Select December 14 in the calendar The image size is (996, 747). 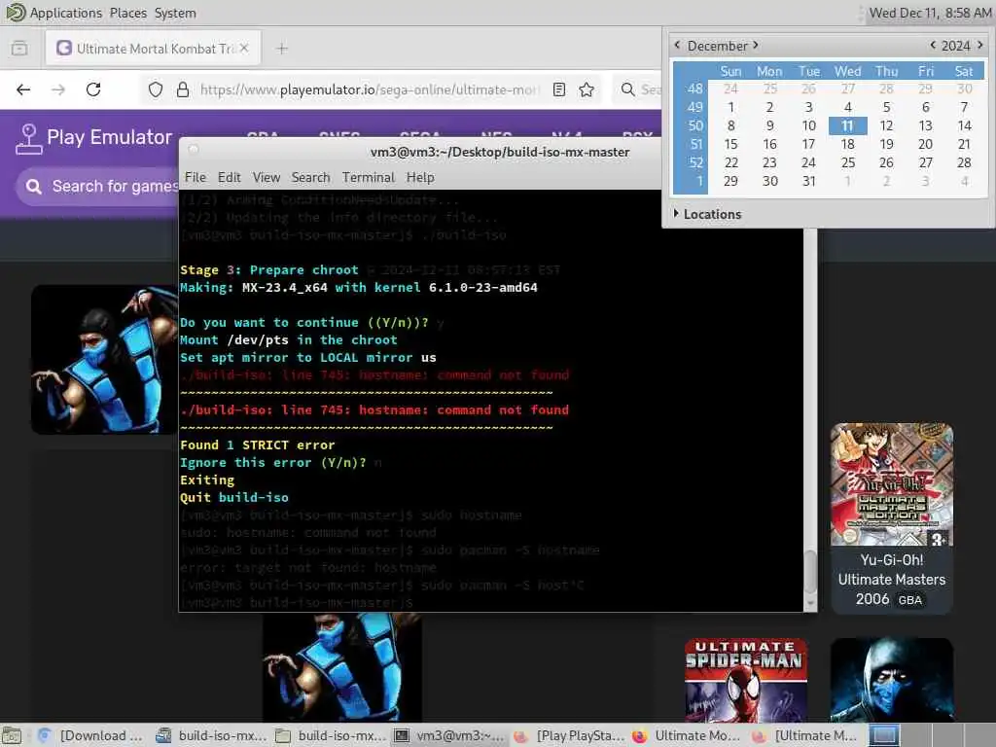pyautogui.click(x=964, y=125)
